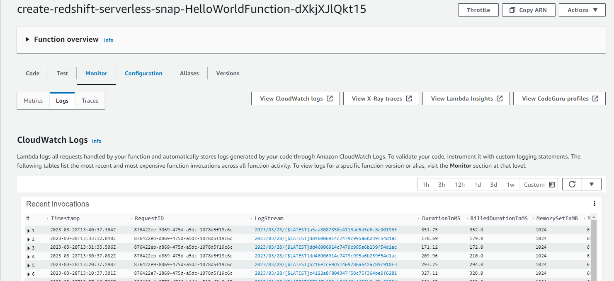Click the Copy ARN button
This screenshot has height=281, width=614.
tap(528, 10)
